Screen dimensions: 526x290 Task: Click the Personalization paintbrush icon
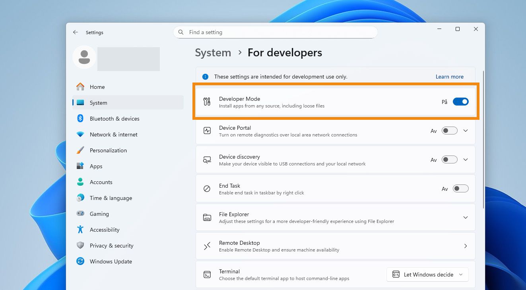coord(80,150)
